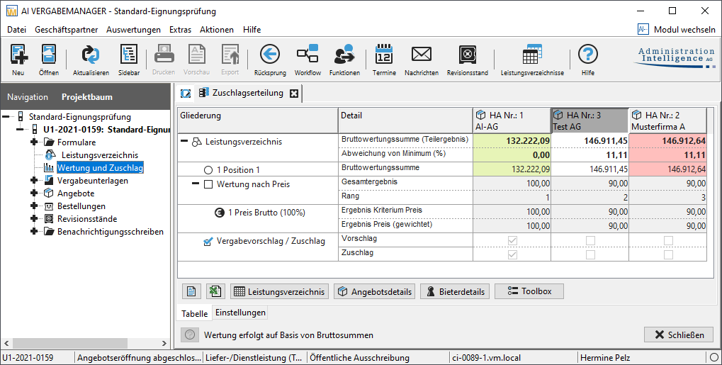
Task: Toggle the Sidebar toolbar icon
Action: point(129,55)
